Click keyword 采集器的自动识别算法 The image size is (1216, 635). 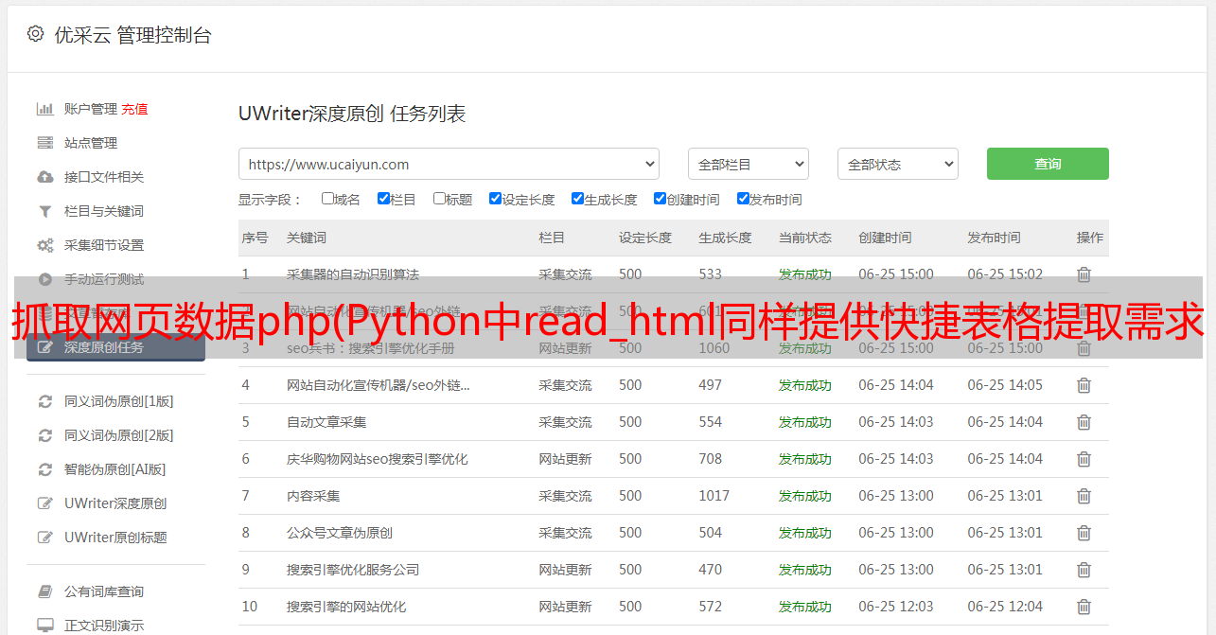(x=353, y=274)
